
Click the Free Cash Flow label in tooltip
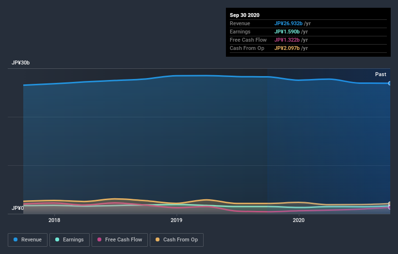pyautogui.click(x=248, y=40)
